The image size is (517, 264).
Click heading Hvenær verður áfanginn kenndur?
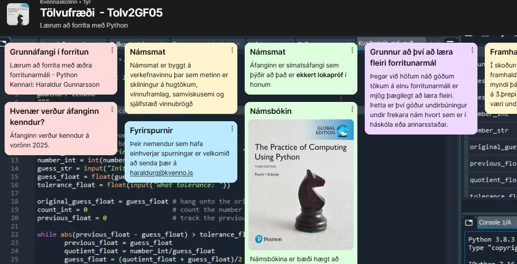click(54, 117)
